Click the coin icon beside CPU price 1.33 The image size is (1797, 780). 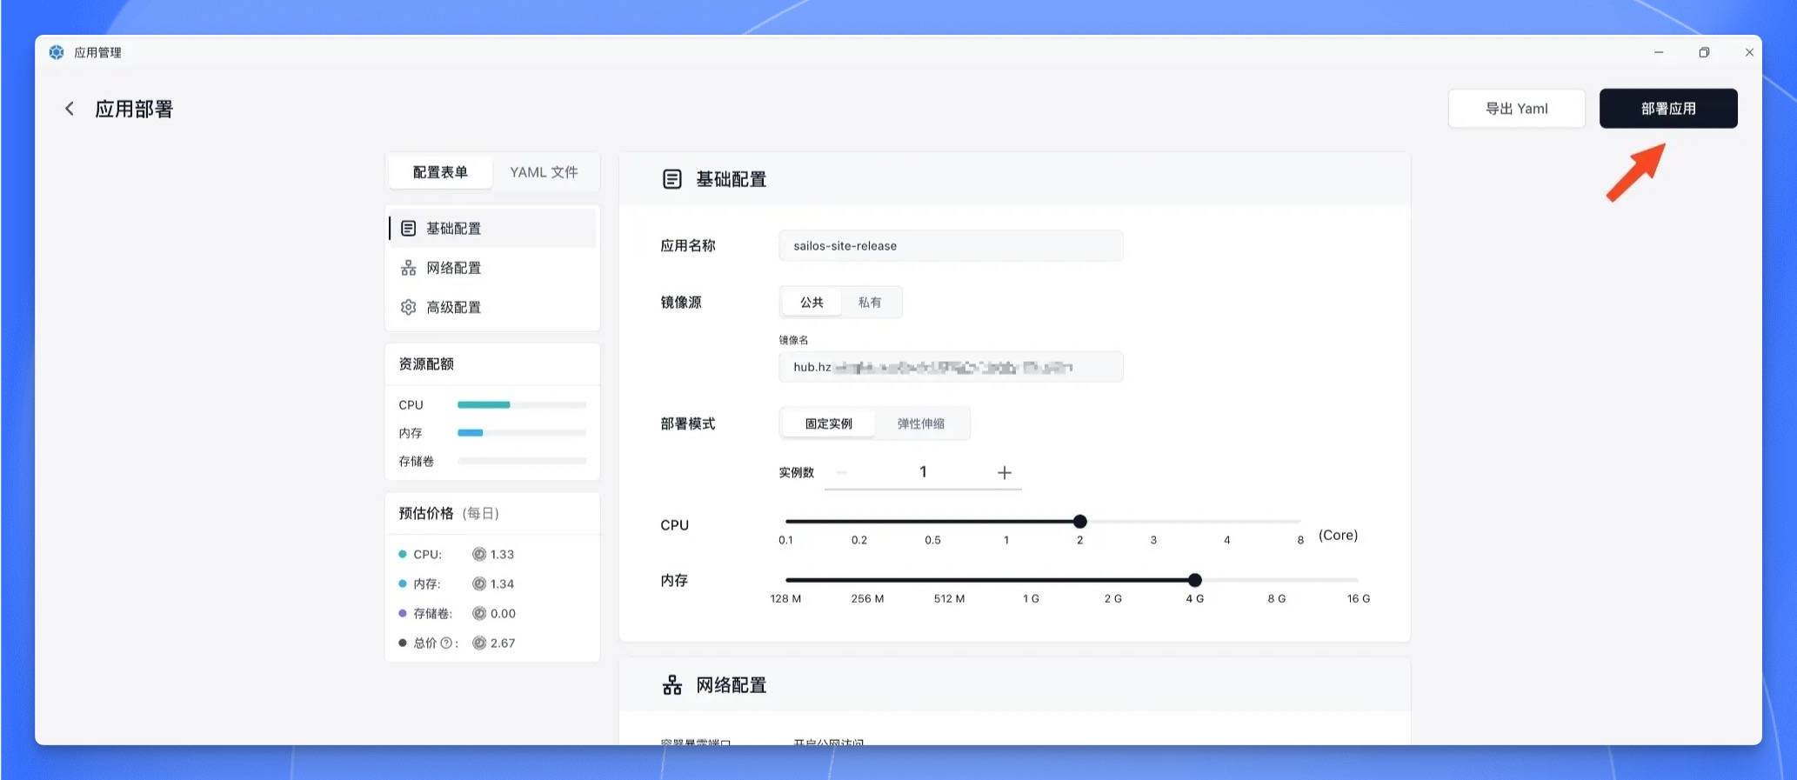tap(479, 554)
